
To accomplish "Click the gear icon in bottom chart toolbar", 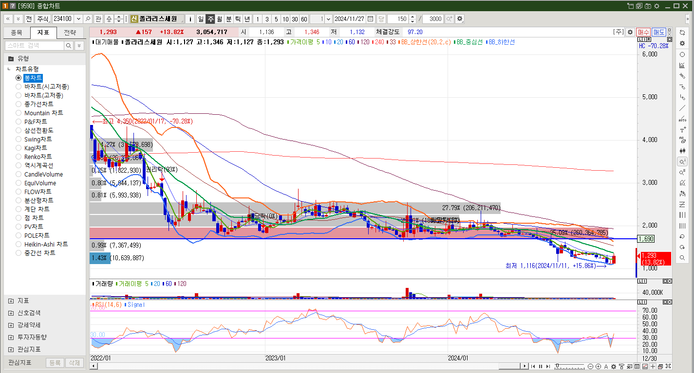I will pyautogui.click(x=614, y=366).
